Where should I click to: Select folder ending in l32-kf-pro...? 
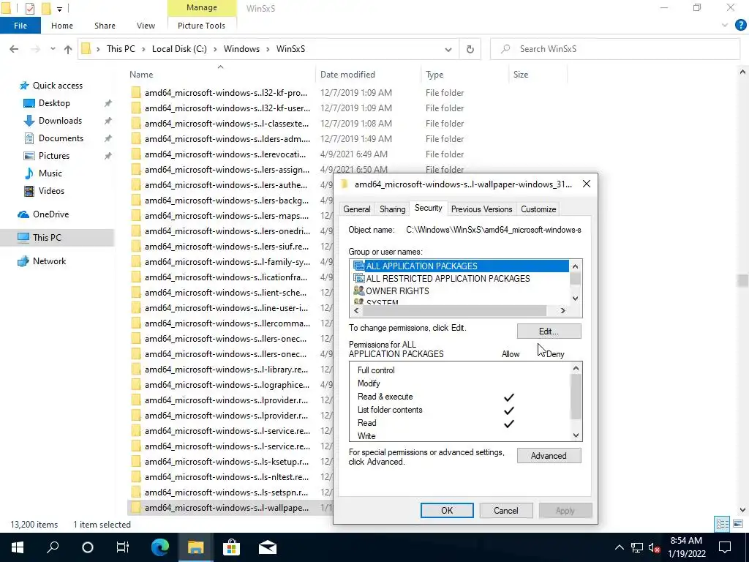(x=226, y=93)
